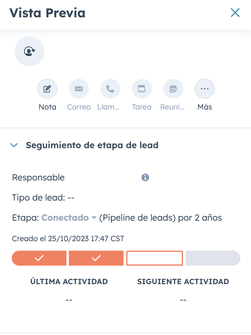Mark the second stage checkmark segment
This screenshot has width=251, height=335.
coord(96,258)
